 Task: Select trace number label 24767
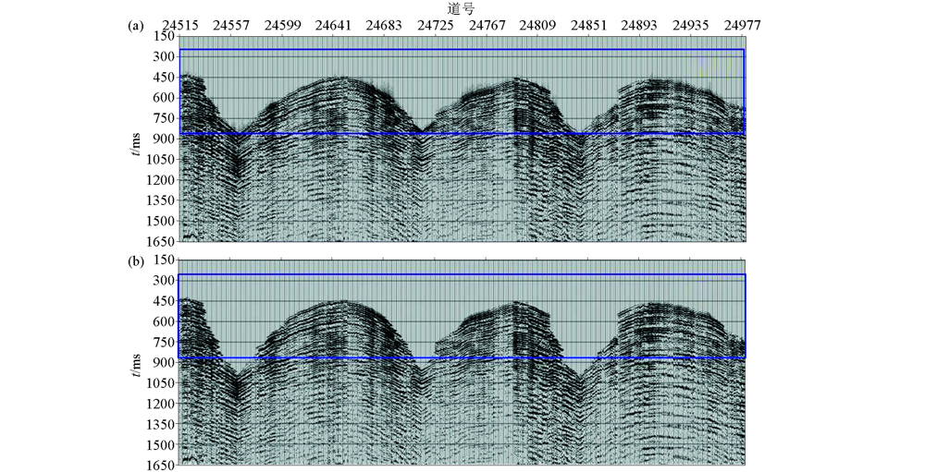tap(487, 25)
